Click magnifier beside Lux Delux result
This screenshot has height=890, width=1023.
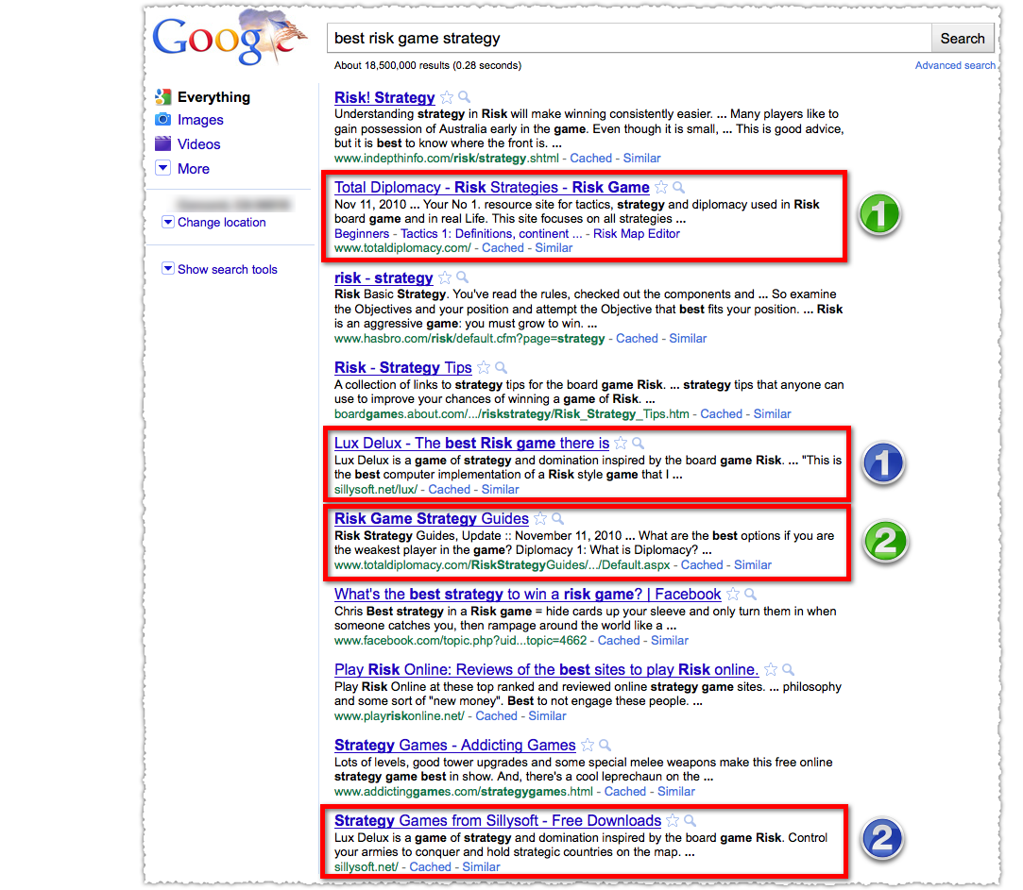pyautogui.click(x=639, y=444)
